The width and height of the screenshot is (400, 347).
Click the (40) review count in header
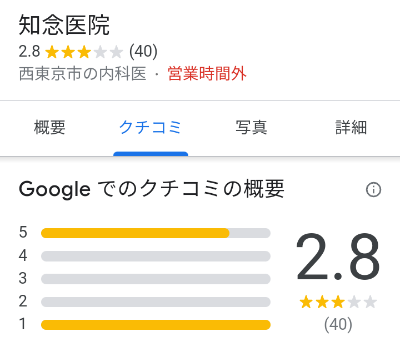tap(143, 52)
